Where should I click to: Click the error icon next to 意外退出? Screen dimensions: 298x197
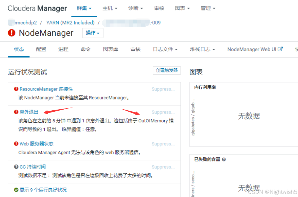pos(16,112)
